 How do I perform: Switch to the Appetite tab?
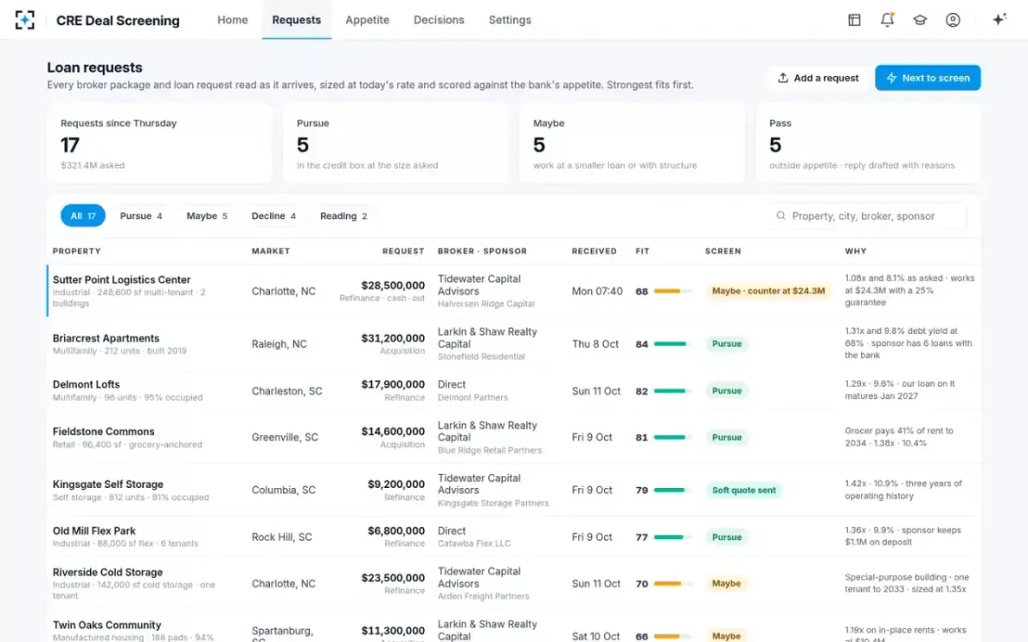(368, 20)
